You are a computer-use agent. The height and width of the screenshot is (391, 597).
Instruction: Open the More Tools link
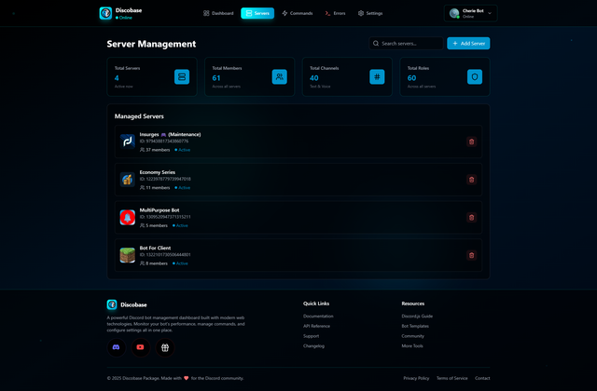412,345
